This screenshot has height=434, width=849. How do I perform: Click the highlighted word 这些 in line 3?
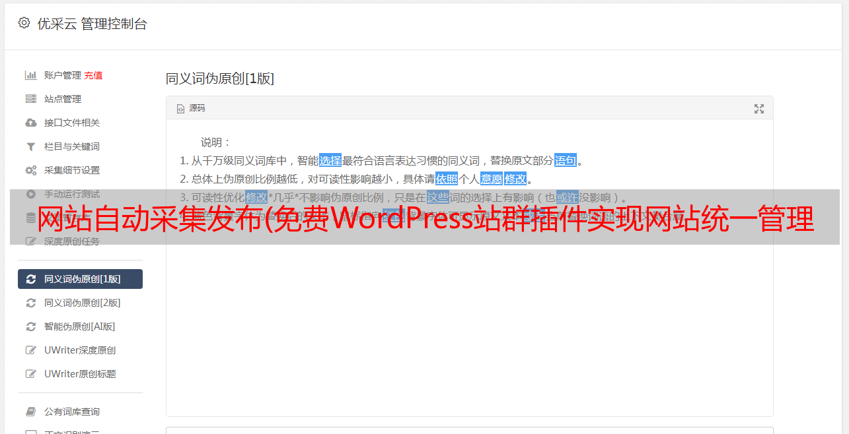[437, 197]
